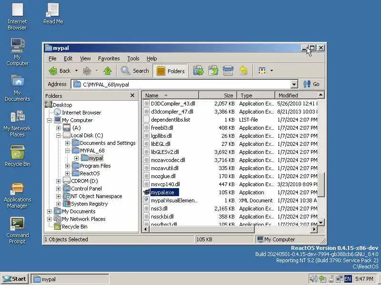This screenshot has width=381, height=285.
Task: Open the Search toolbar button
Action: pyautogui.click(x=135, y=71)
